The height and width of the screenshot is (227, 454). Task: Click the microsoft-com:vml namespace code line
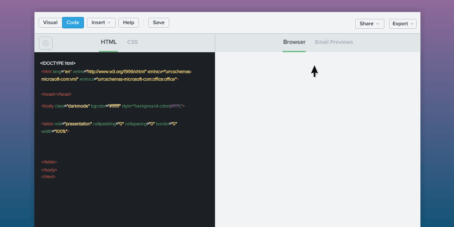[110, 79]
